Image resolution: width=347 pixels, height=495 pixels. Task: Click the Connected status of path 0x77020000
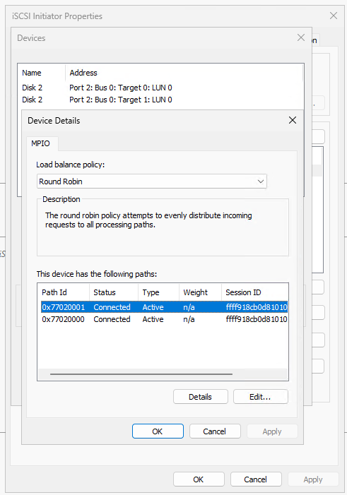click(112, 319)
